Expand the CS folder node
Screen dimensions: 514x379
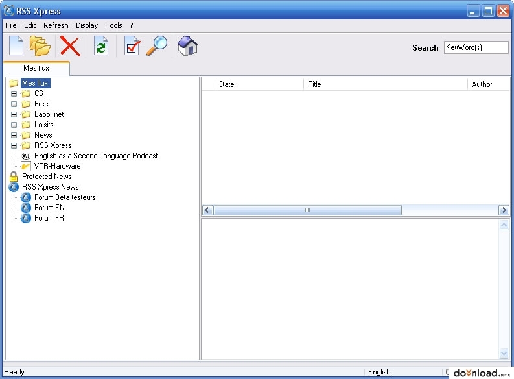[x=14, y=94]
